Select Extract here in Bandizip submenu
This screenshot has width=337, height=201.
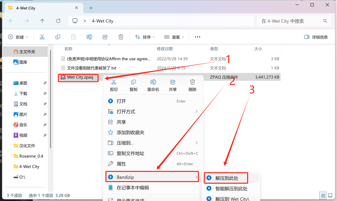(x=227, y=178)
